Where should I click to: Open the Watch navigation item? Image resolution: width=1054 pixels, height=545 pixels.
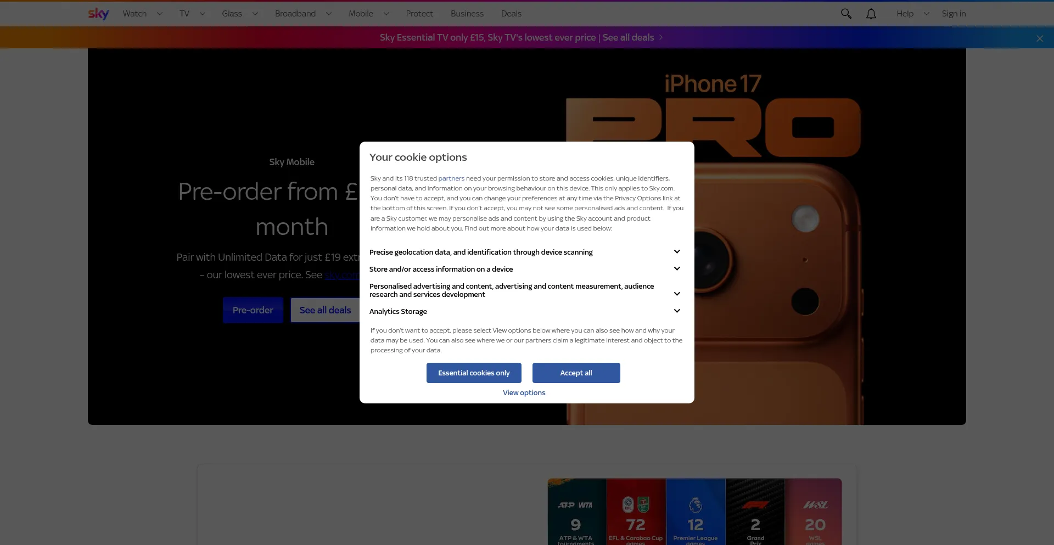click(134, 14)
